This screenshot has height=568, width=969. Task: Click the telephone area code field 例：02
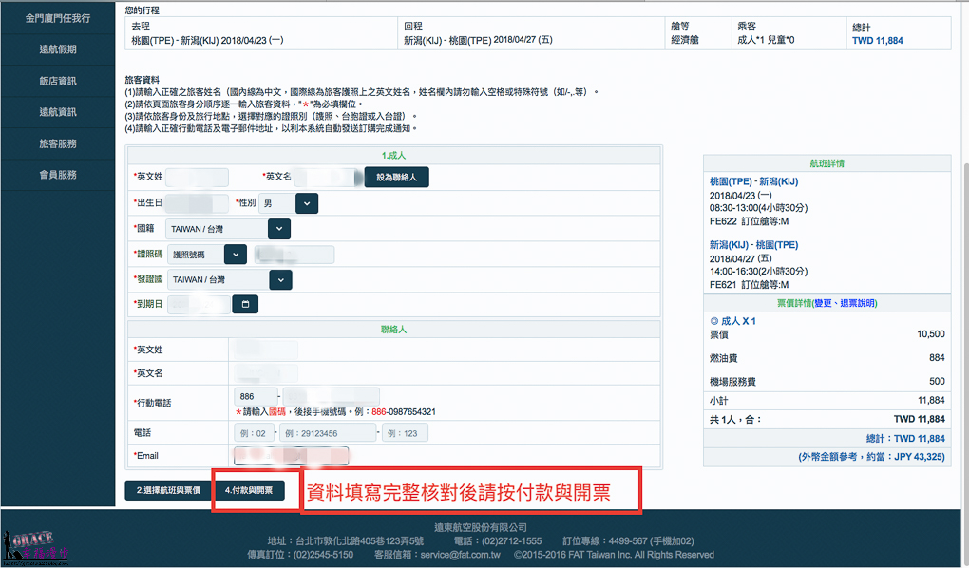256,433
